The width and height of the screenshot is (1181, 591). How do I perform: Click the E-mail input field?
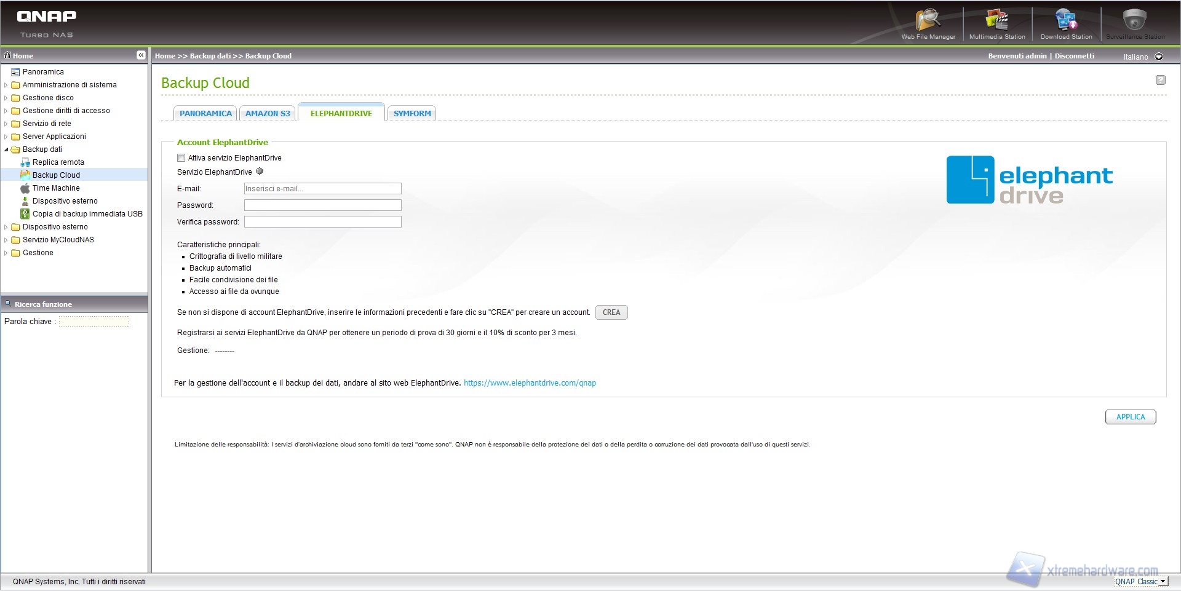click(322, 189)
